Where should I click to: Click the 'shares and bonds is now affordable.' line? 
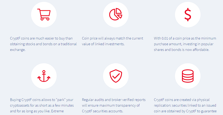(181, 50)
